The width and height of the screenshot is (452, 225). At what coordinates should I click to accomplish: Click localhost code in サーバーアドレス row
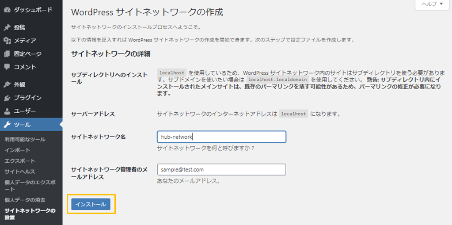point(293,114)
